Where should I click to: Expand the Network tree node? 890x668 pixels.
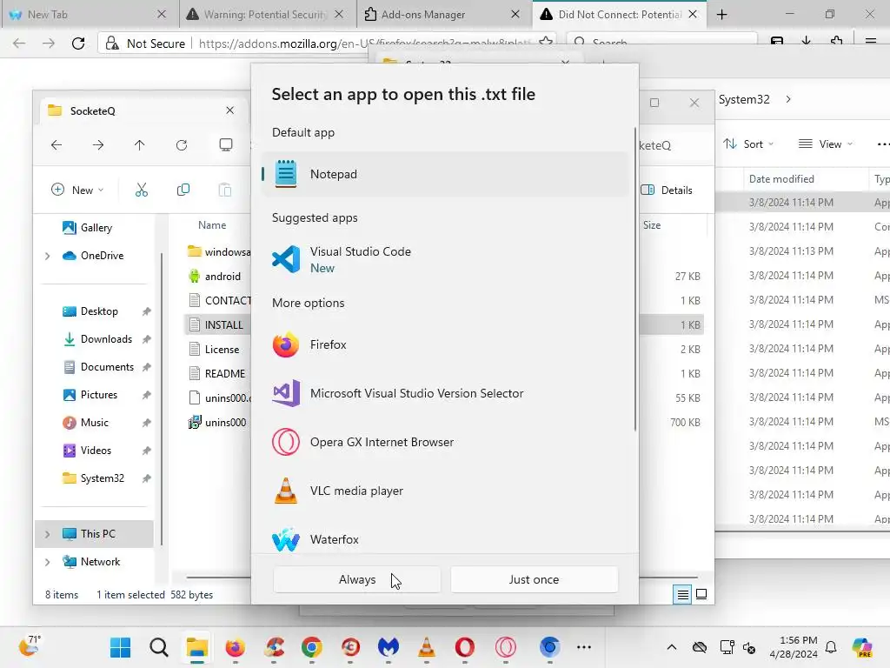click(x=48, y=562)
